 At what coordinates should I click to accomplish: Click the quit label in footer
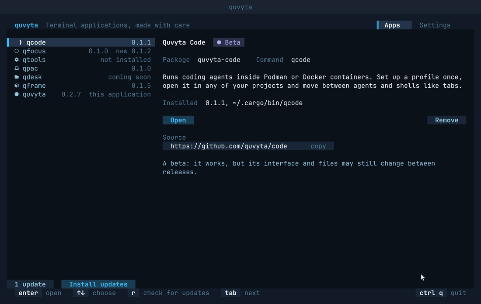click(x=458, y=293)
